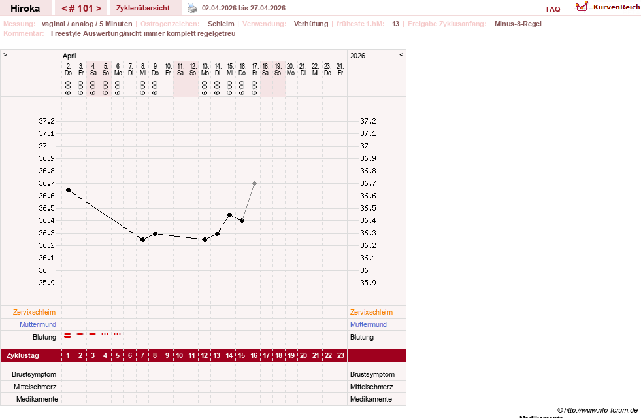The image size is (641, 418).
Task: Click cycle day 16 in Zyklustag row
Action: [254, 355]
